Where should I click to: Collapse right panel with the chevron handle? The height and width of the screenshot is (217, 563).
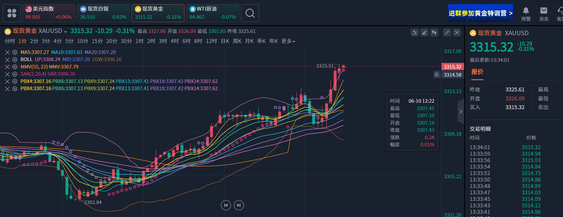[461, 112]
